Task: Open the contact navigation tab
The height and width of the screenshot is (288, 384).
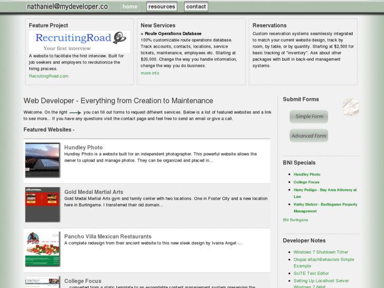Action: [196, 7]
